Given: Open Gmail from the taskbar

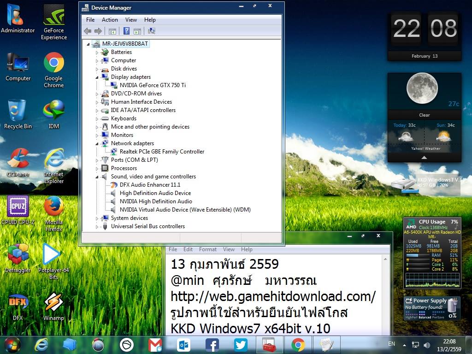Looking at the screenshot, I should pyautogui.click(x=155, y=345).
